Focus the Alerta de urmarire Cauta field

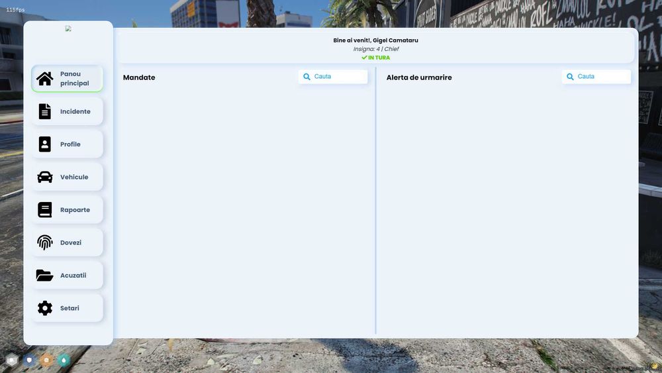[596, 76]
